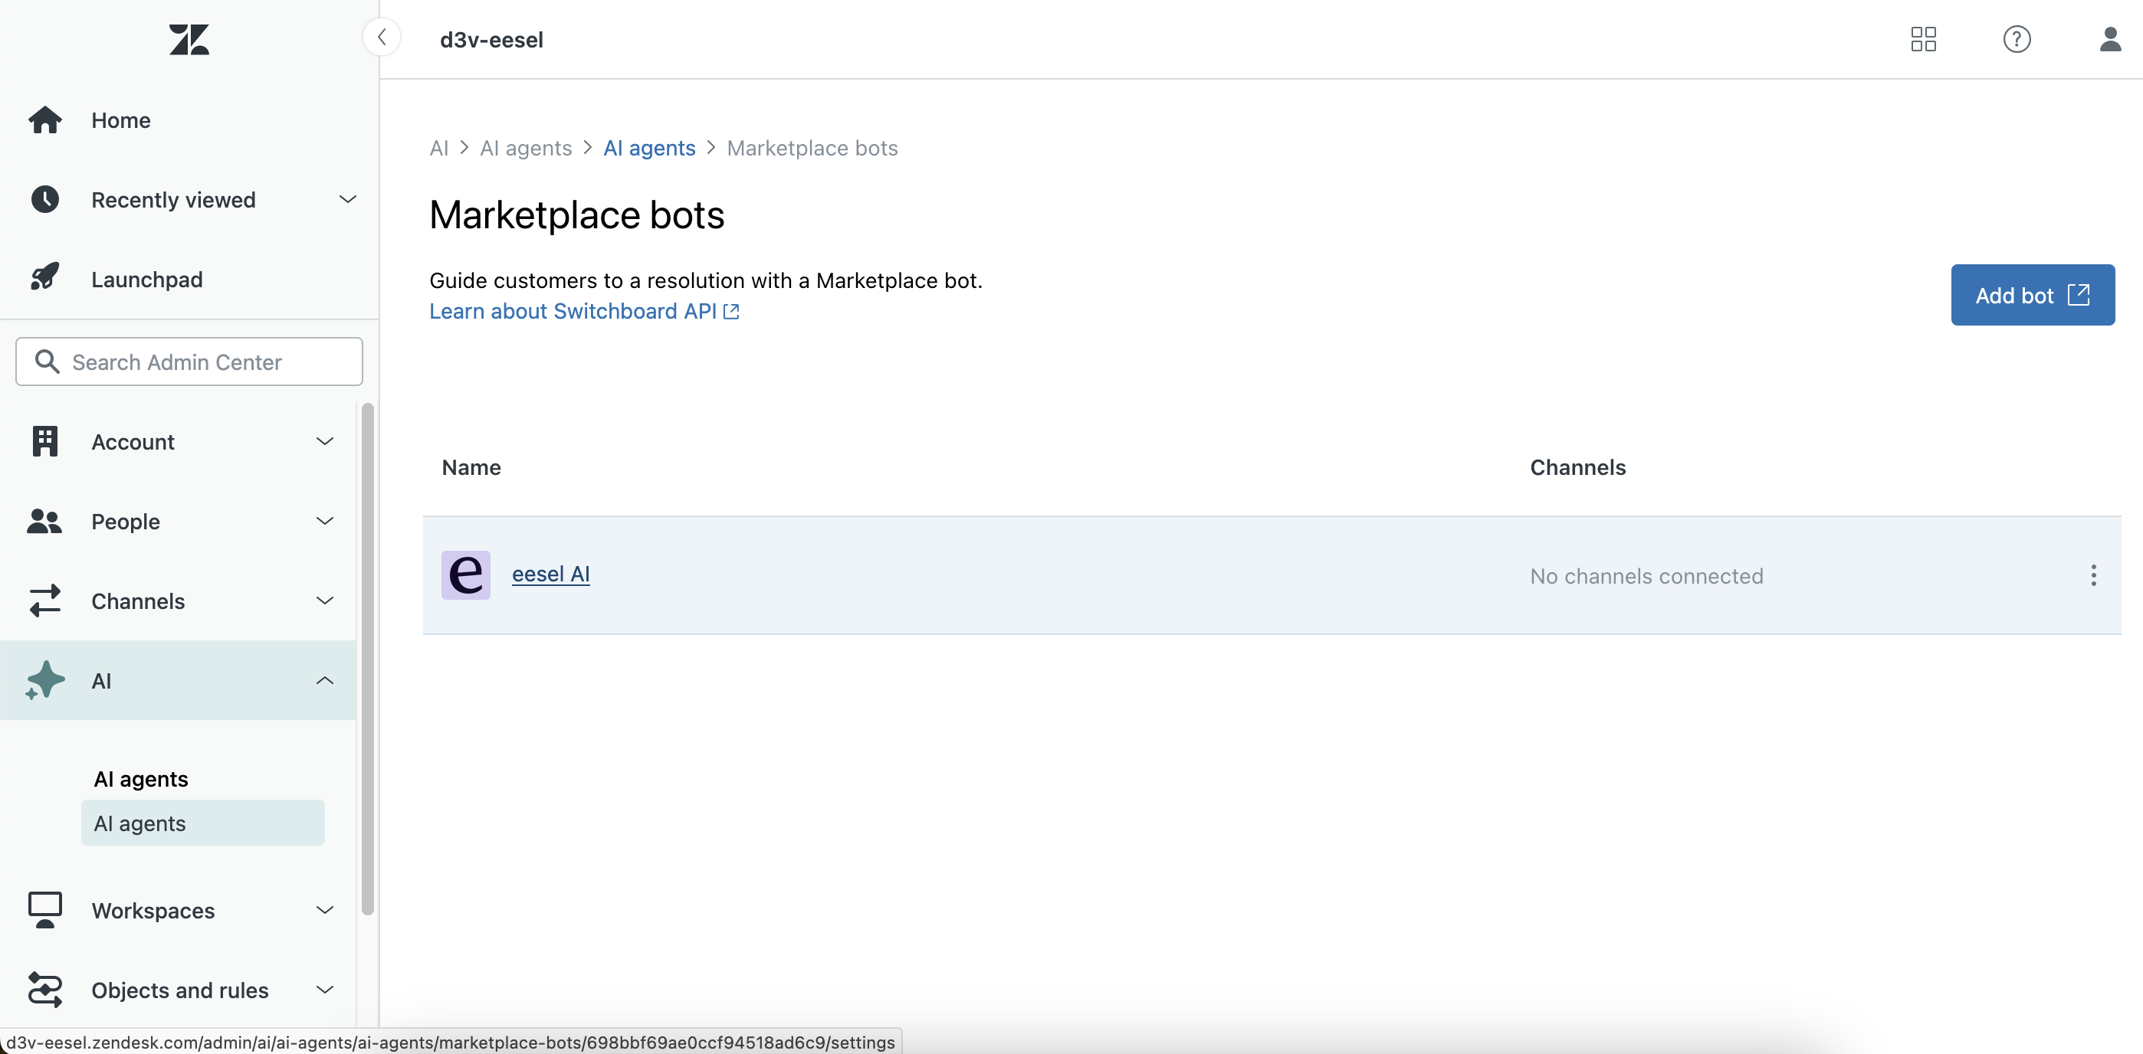Click the eesel AI logo thumbnail
Image resolution: width=2143 pixels, height=1054 pixels.
coord(465,574)
